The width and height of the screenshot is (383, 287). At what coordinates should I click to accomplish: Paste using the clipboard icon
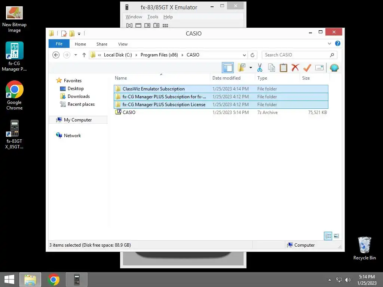click(284, 68)
